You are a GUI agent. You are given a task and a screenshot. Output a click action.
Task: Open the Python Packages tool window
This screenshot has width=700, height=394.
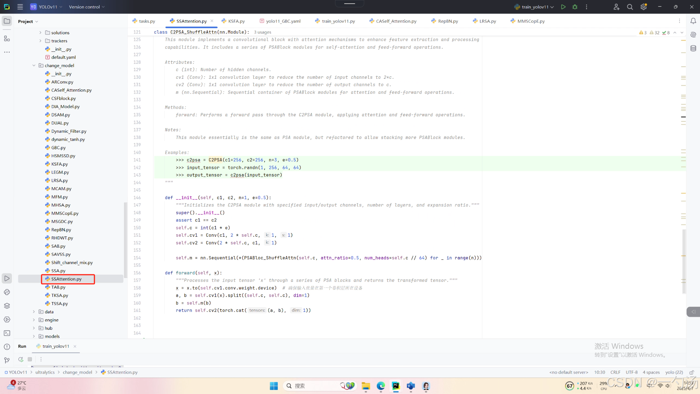tap(7, 306)
